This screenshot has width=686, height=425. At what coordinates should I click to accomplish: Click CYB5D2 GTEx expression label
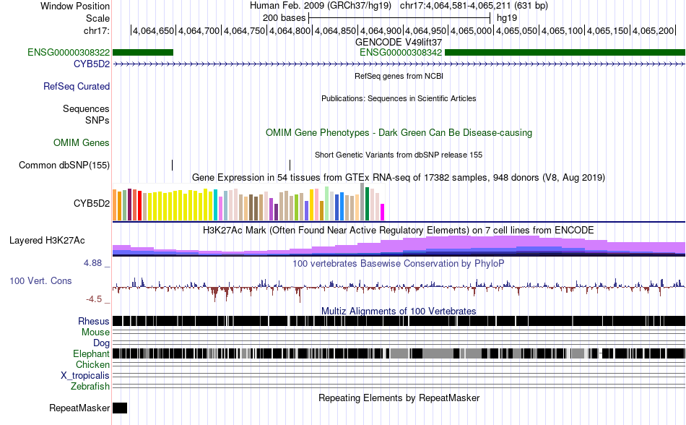(x=92, y=204)
